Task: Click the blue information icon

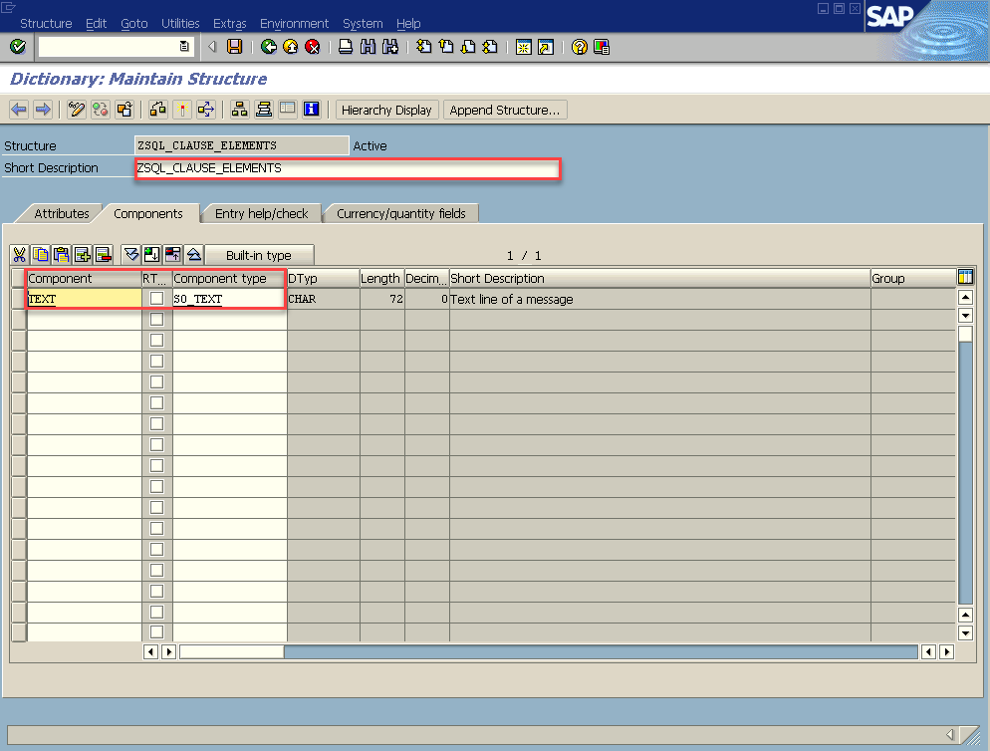Action: point(312,110)
